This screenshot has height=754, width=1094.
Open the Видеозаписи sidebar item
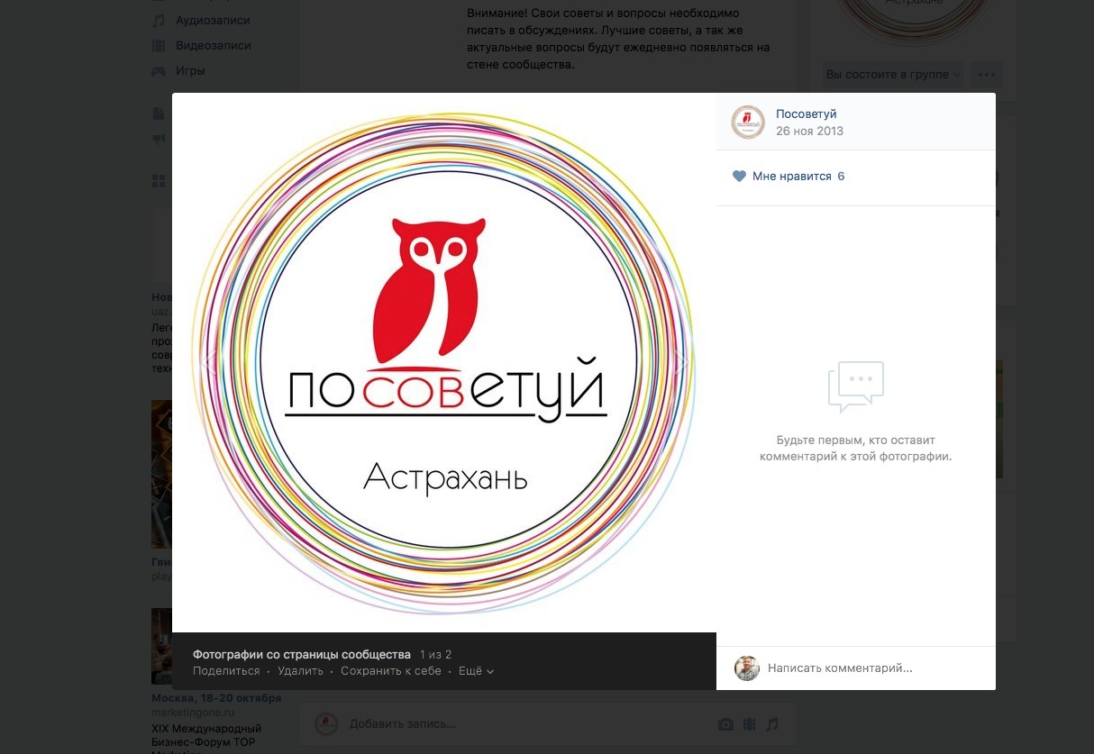[214, 45]
